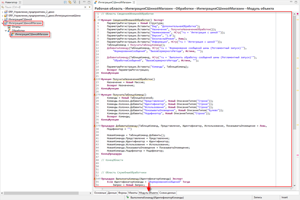Collapse the Обработки tree node

(6, 31)
